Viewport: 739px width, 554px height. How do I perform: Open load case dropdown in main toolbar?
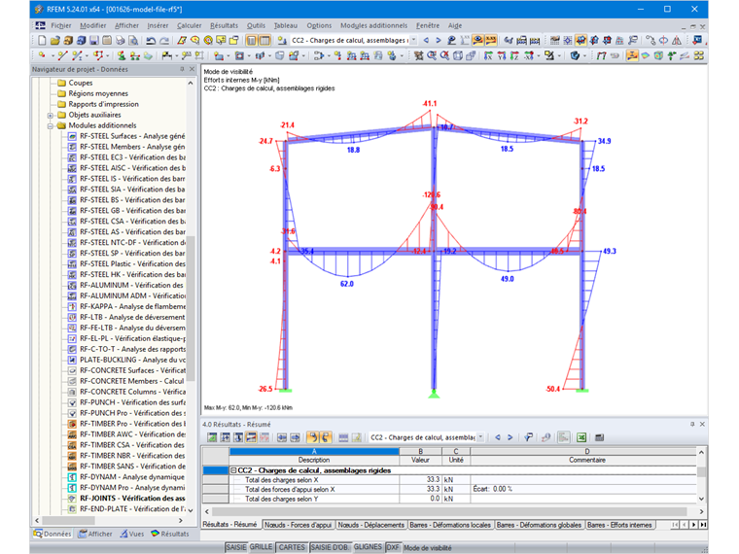pos(413,41)
